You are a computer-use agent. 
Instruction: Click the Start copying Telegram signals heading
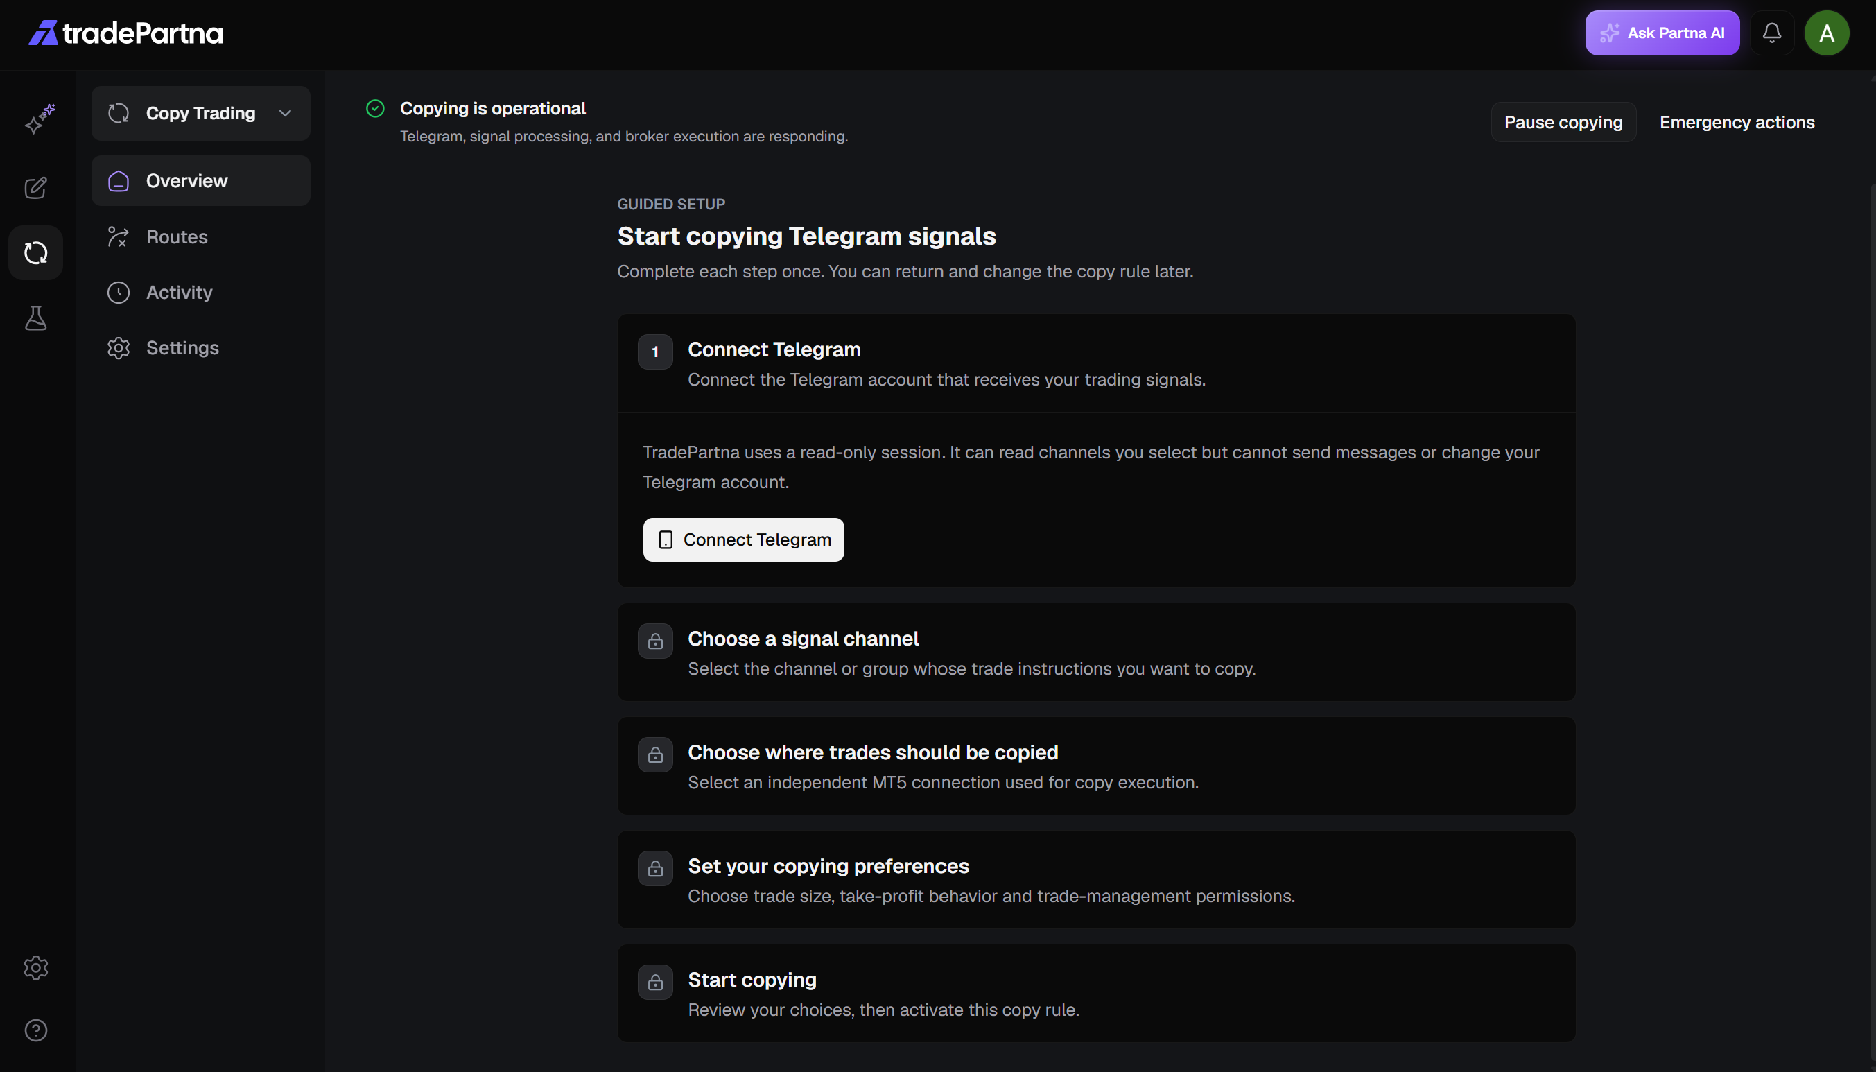click(807, 236)
